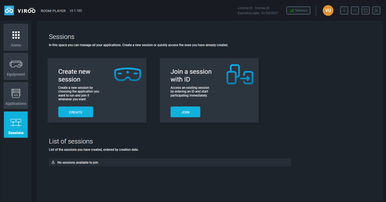The height and width of the screenshot is (202, 386).
Task: Open the info button in title bar
Action: click(x=344, y=10)
